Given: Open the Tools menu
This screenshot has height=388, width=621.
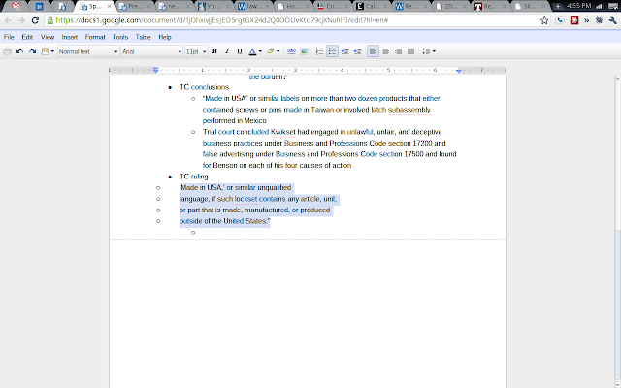Looking at the screenshot, I should pyautogui.click(x=120, y=37).
